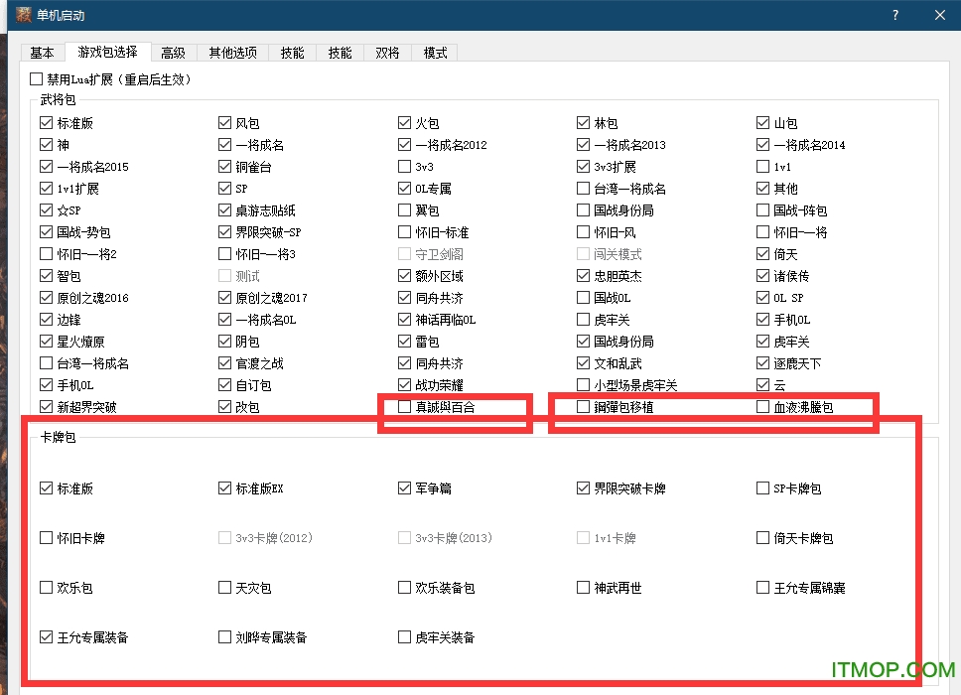Enable 怀旧-一将3 checkbox
Screen dimensions: 961x695
click(x=225, y=254)
